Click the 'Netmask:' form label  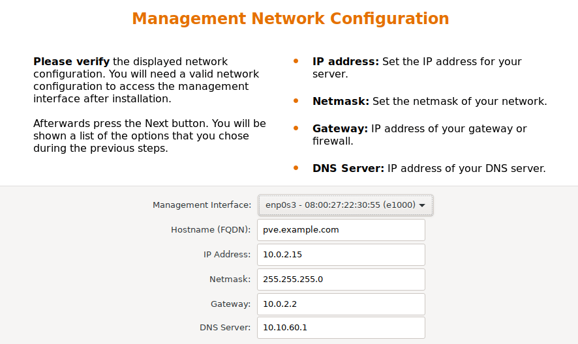pyautogui.click(x=230, y=279)
